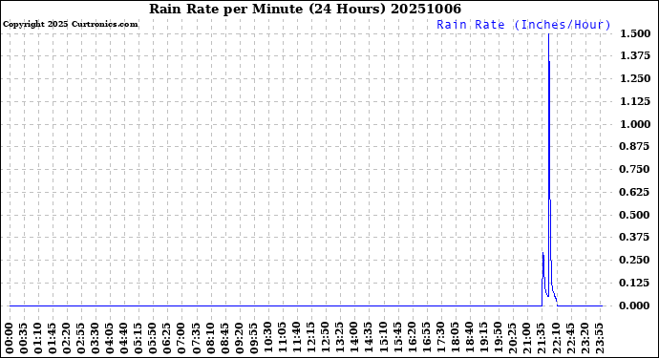659x358 pixels.
Task: Click the 12:15 time label
Action: tap(311, 339)
